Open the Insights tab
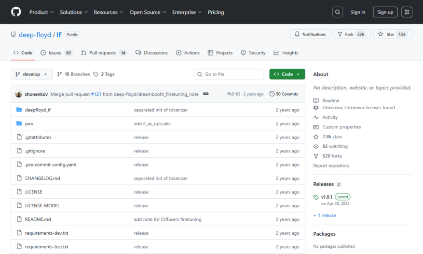 [x=286, y=53]
